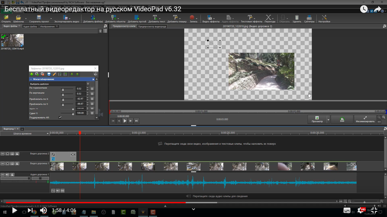The height and width of the screenshot is (217, 387).
Task: Open the 360 preview mode icon
Action: (342, 119)
